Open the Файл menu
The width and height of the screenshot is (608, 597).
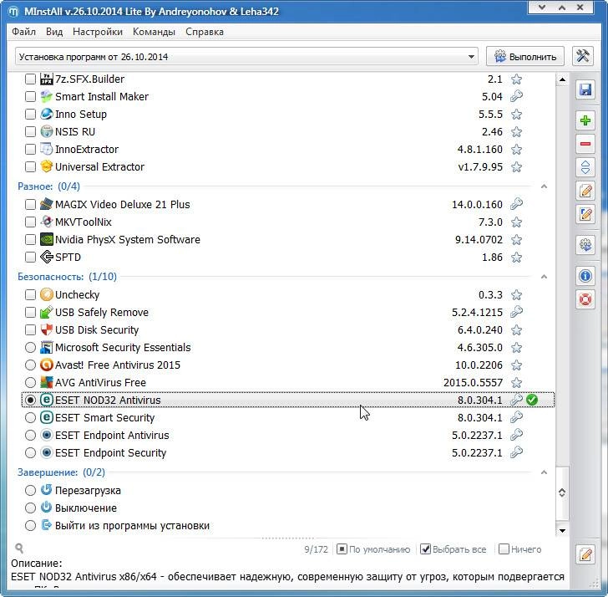23,32
